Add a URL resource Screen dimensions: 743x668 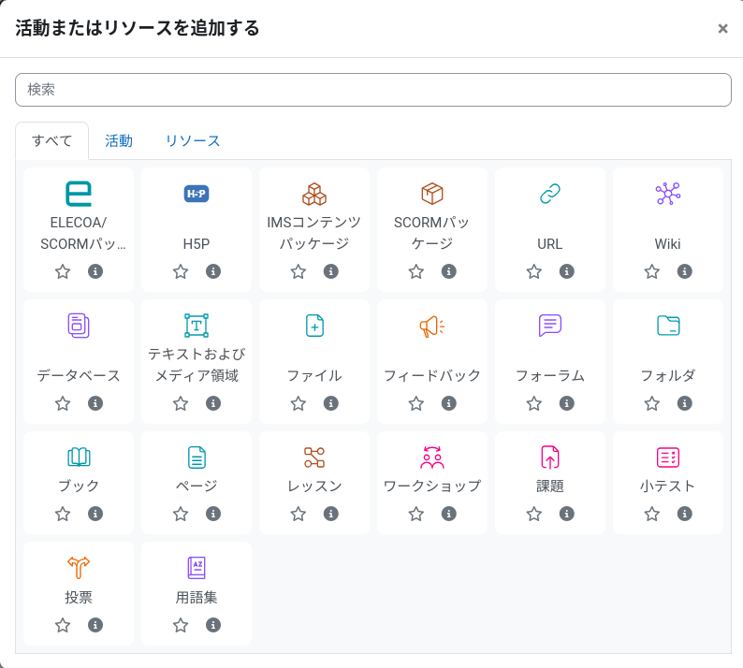click(x=549, y=194)
